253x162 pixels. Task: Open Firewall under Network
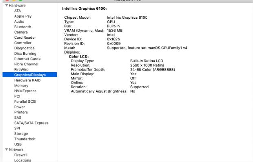pyautogui.click(x=21, y=155)
